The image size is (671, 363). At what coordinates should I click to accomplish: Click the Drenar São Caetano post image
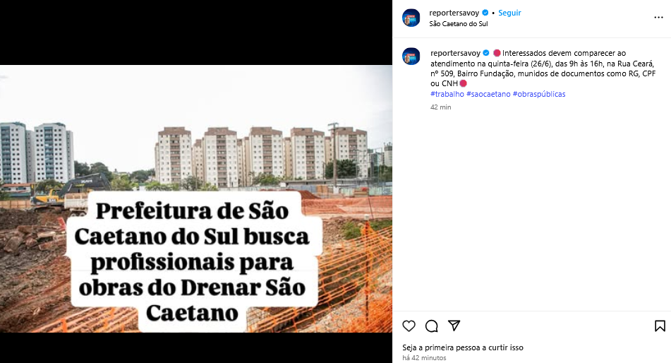pos(196,198)
